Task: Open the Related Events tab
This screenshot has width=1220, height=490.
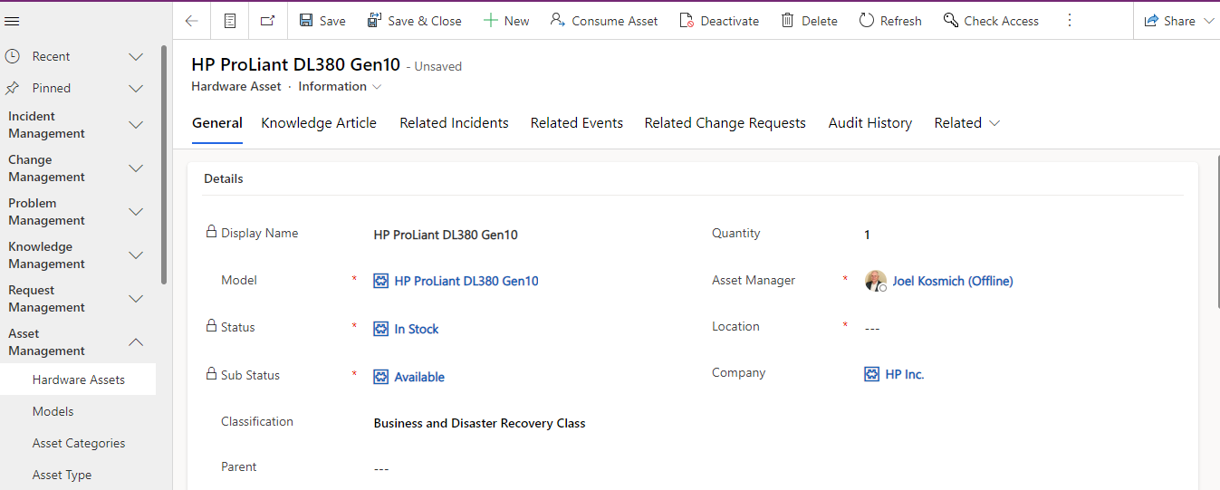Action: coord(577,123)
